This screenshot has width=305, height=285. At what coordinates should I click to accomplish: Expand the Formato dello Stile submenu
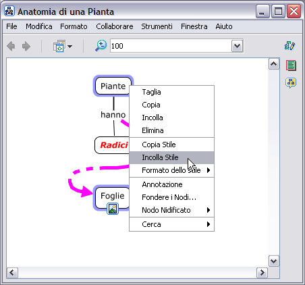(x=171, y=170)
